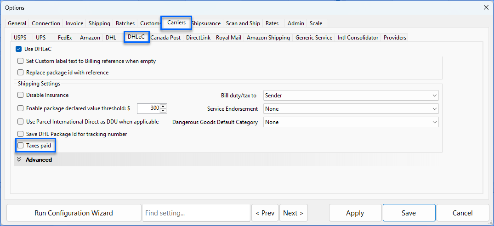Uncheck the Use DHLeC checkbox
494x226 pixels.
click(19, 49)
